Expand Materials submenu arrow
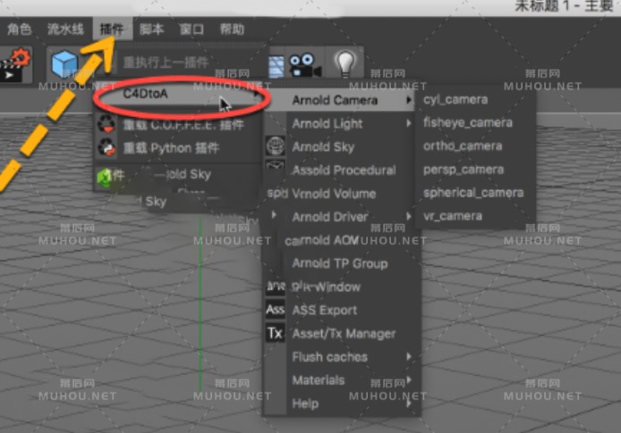 [409, 380]
